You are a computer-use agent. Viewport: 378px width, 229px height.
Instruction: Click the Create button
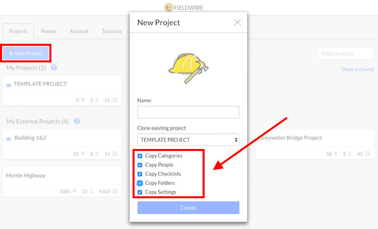[188, 207]
